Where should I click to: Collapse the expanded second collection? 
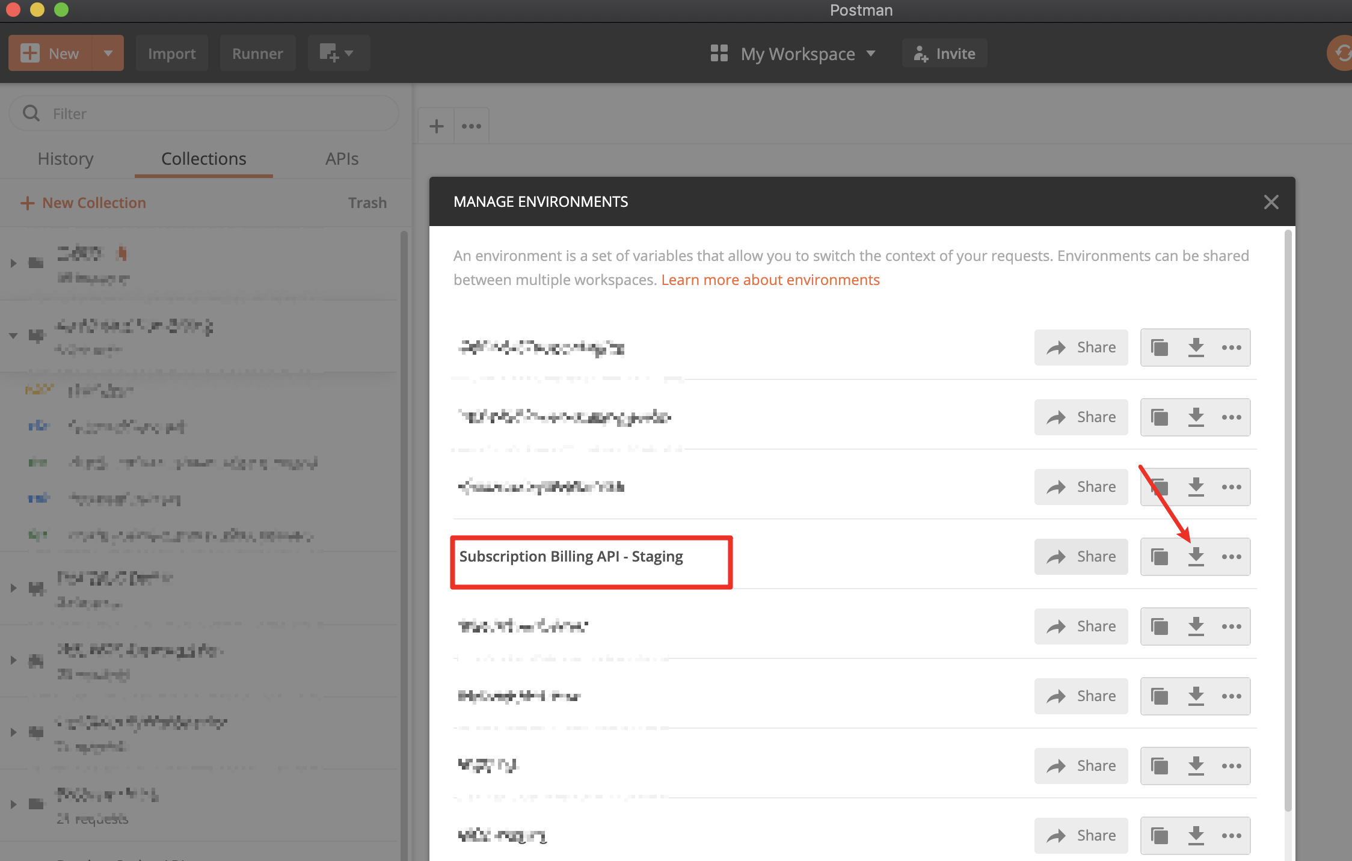pos(13,336)
